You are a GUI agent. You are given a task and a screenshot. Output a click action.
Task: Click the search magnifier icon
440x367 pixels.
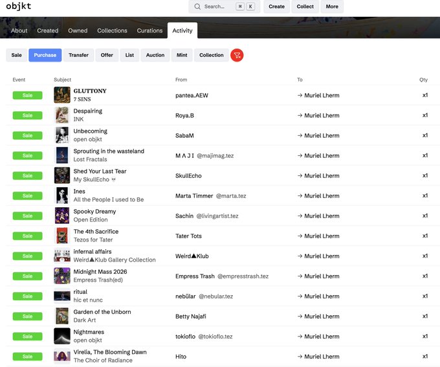197,6
